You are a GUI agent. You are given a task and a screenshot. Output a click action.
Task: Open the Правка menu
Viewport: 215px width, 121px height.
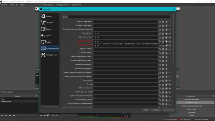(13, 5)
